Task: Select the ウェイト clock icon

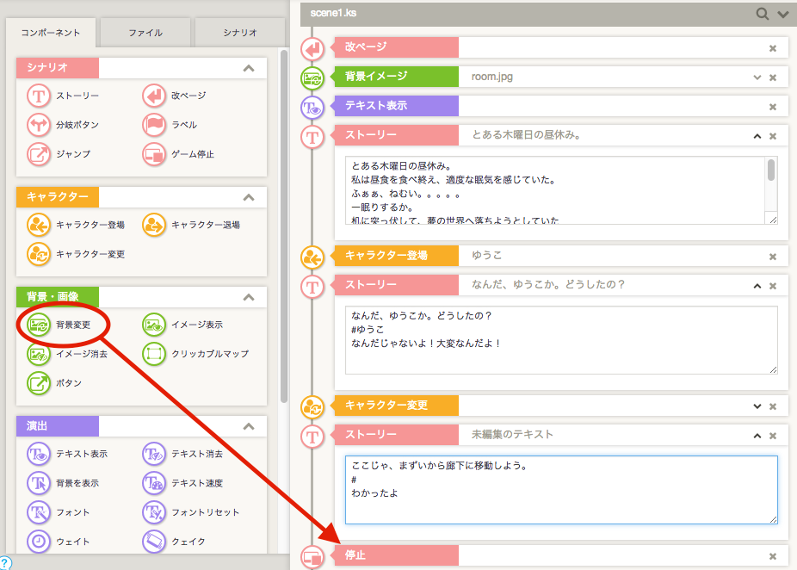Action: [x=40, y=542]
